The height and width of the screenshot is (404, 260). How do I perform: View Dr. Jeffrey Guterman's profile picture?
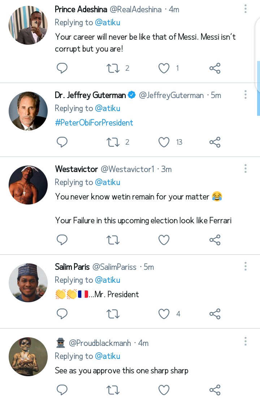(28, 111)
